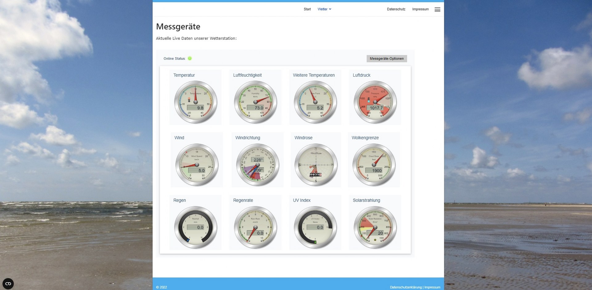Screen dimensions: 592x290
Task: Select the Weitere Temperaturen gauge
Action: [315, 102]
